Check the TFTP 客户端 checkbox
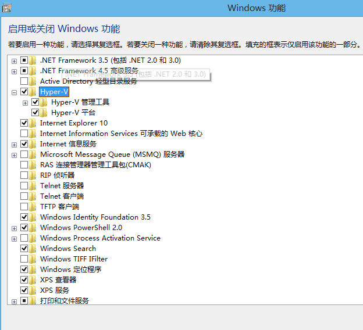363x330 pixels. coord(24,206)
